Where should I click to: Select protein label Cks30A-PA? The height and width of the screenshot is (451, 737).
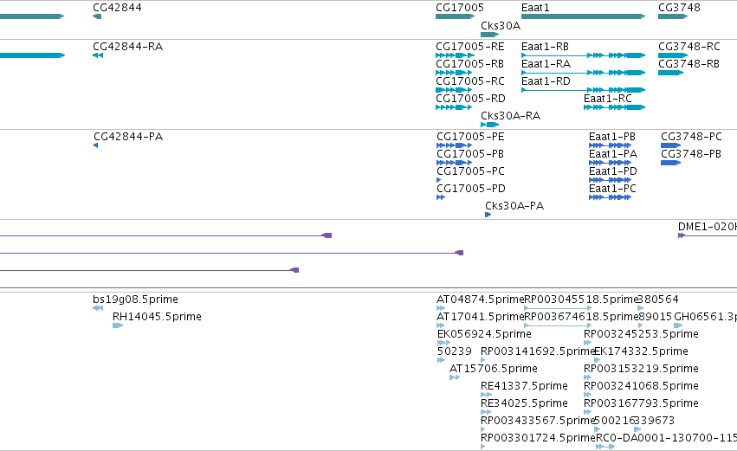(514, 206)
